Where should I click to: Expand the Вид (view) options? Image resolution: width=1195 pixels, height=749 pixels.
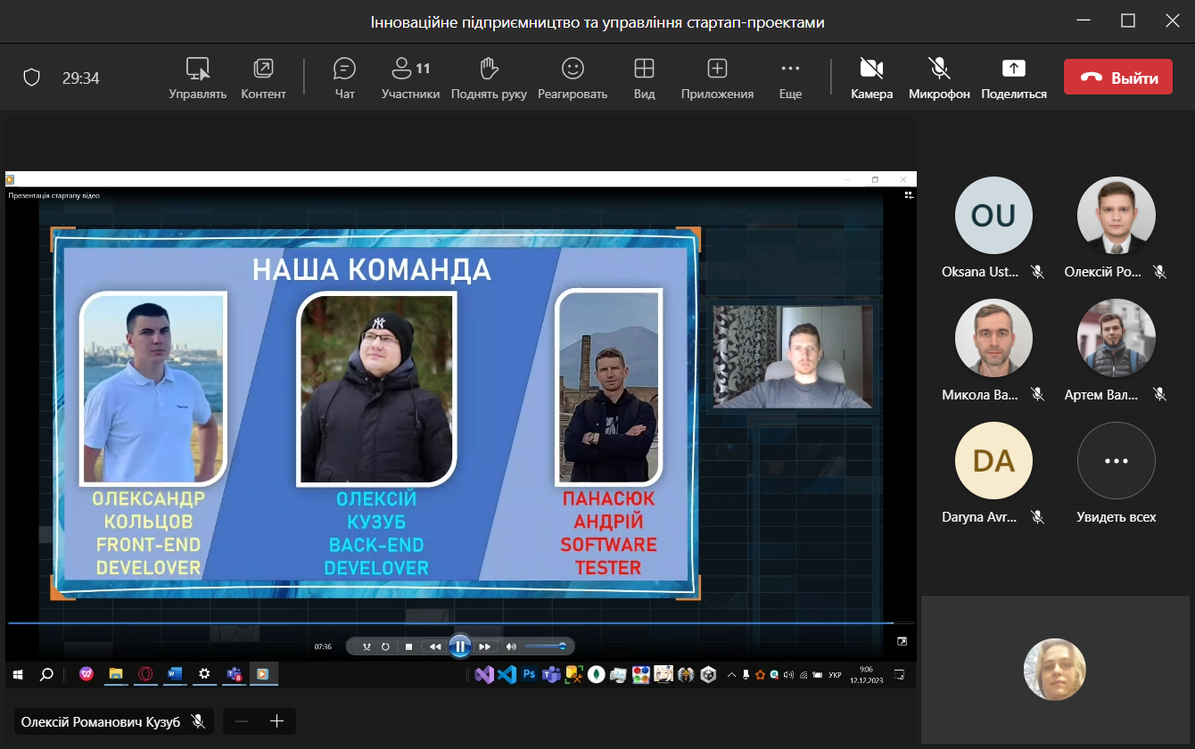644,78
